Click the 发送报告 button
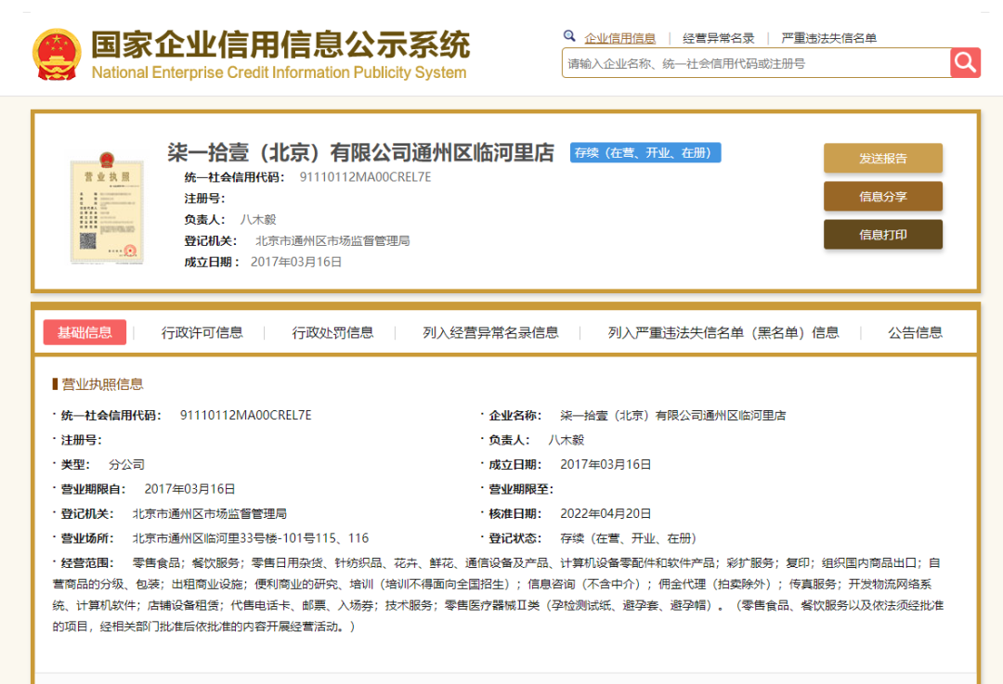 pyautogui.click(x=883, y=158)
